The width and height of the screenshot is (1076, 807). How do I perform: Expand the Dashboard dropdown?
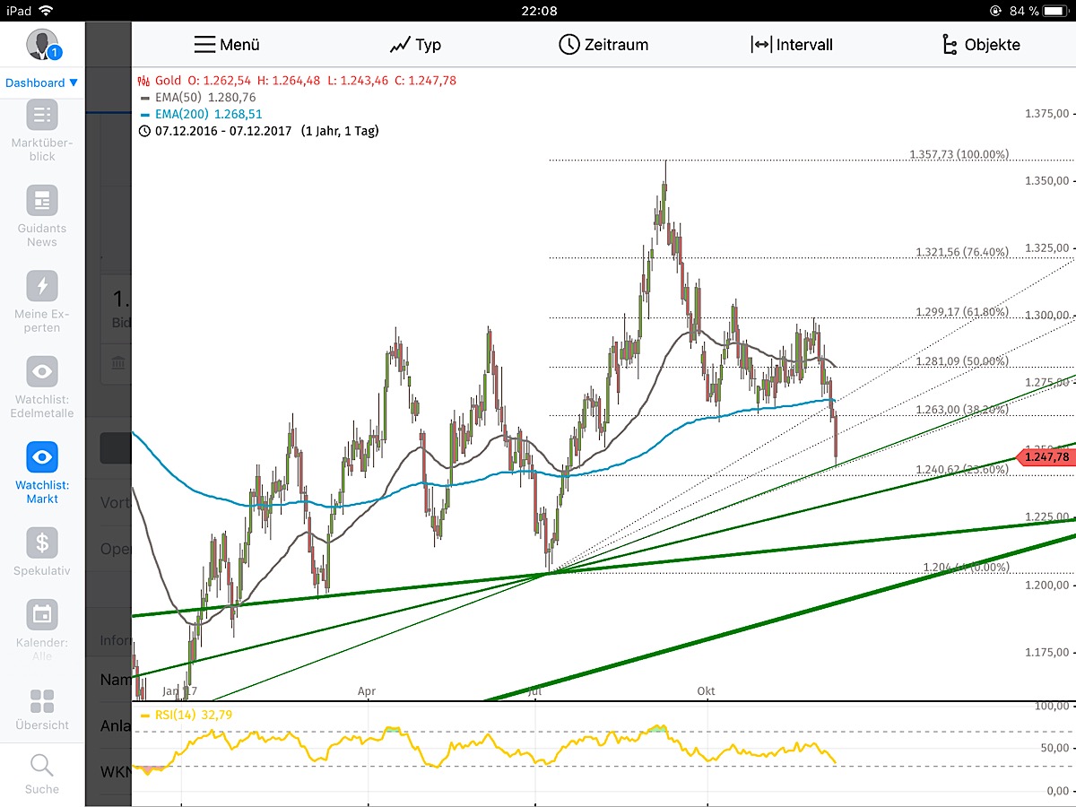tap(39, 82)
